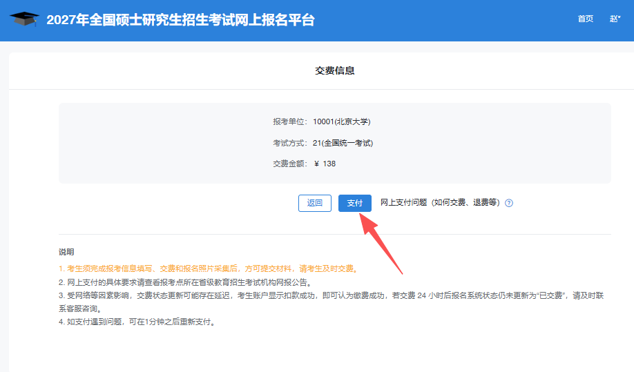The width and height of the screenshot is (634, 372).
Task: Open the payment help question-mark icon
Action: 509,203
